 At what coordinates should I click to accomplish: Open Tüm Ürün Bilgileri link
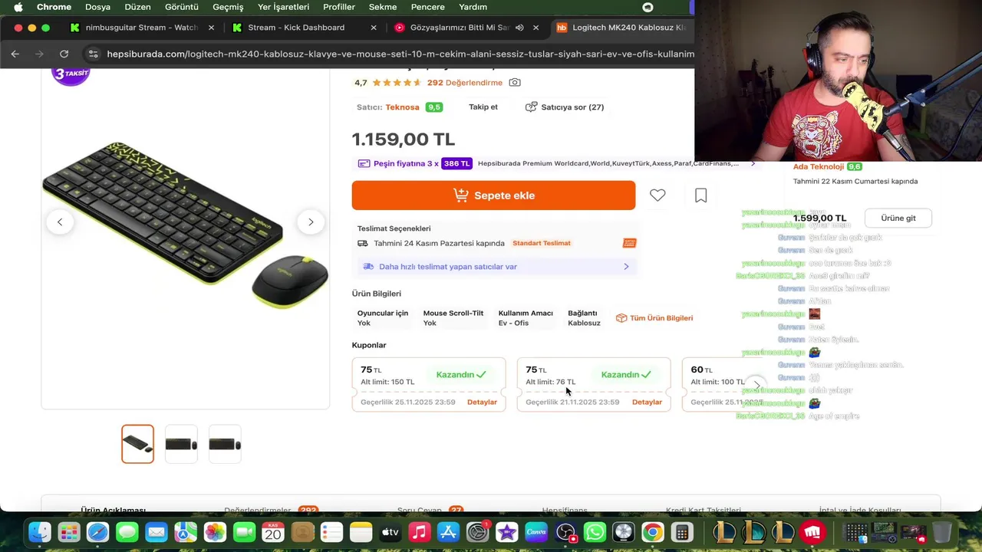654,318
